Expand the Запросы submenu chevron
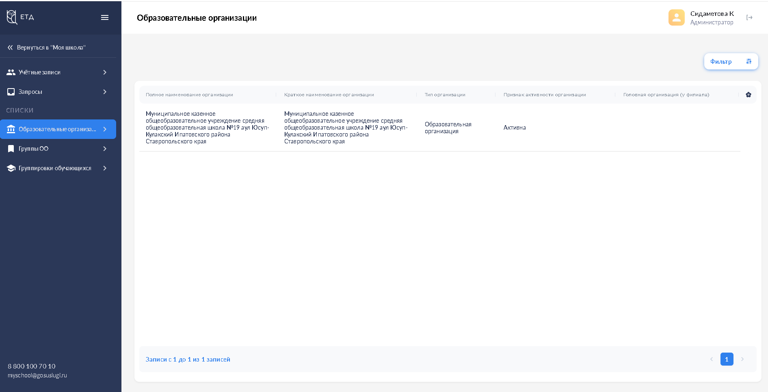The width and height of the screenshot is (768, 392). point(105,92)
